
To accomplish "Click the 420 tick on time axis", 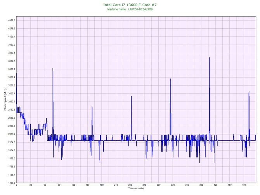I will pyautogui.click(x=215, y=185).
